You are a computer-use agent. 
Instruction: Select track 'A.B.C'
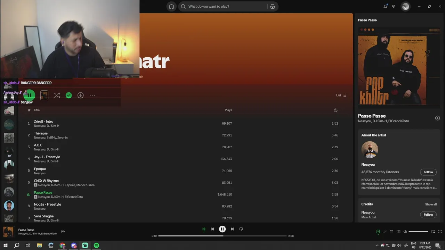tap(38, 145)
